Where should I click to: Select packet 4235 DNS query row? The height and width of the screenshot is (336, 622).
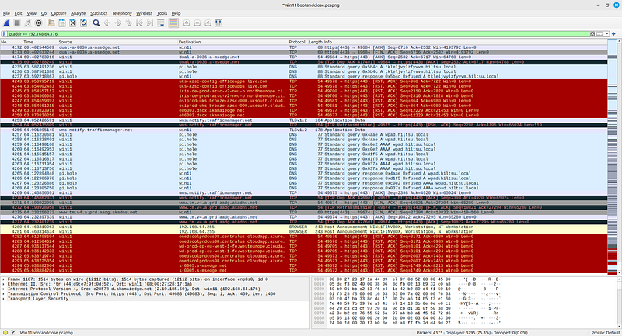pyautogui.click(x=303, y=67)
